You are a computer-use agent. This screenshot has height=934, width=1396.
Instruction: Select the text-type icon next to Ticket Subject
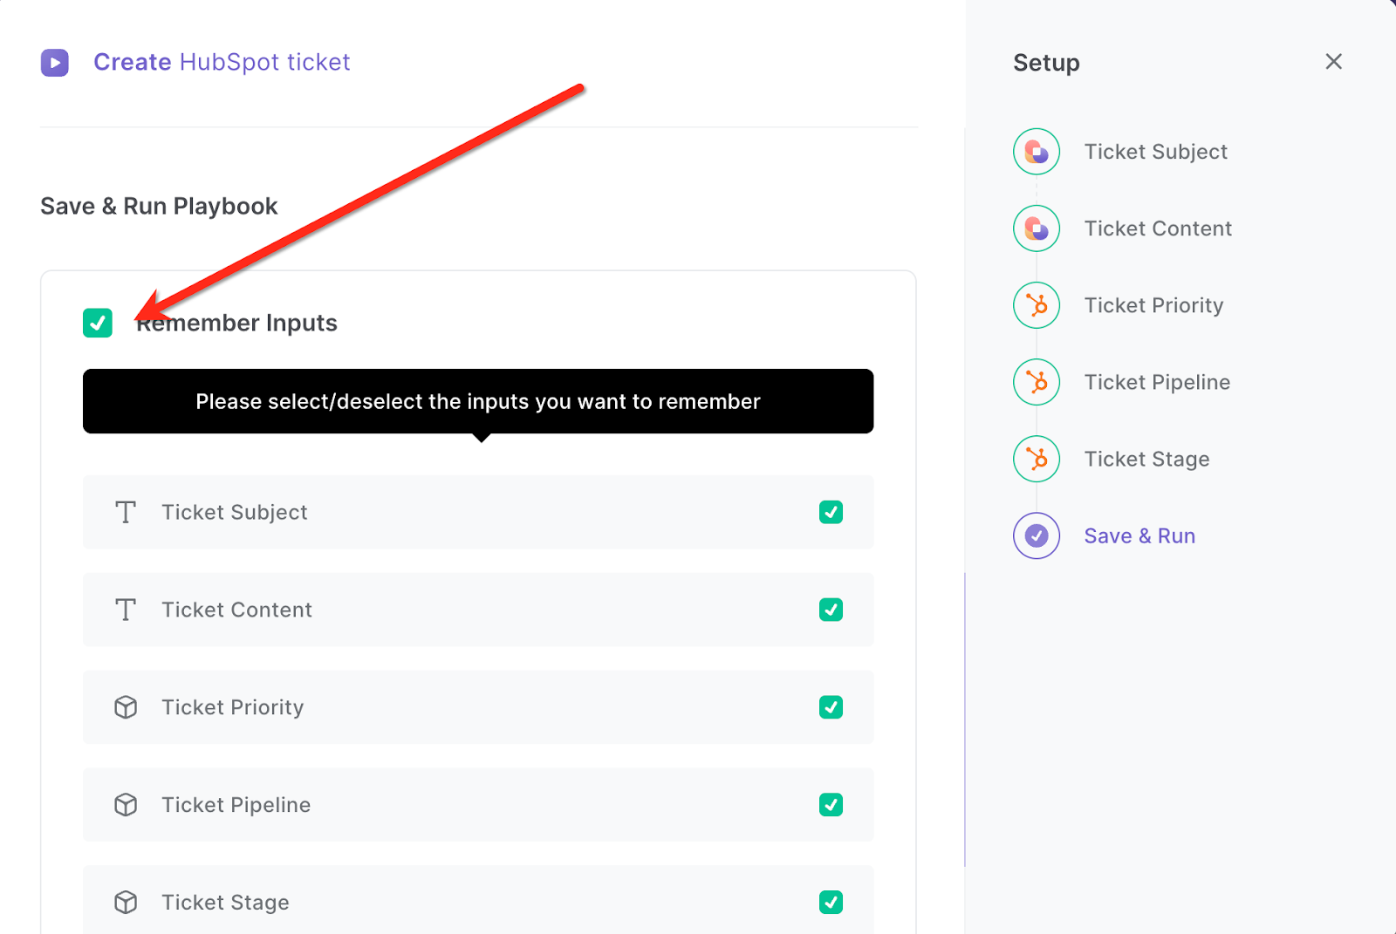click(126, 513)
